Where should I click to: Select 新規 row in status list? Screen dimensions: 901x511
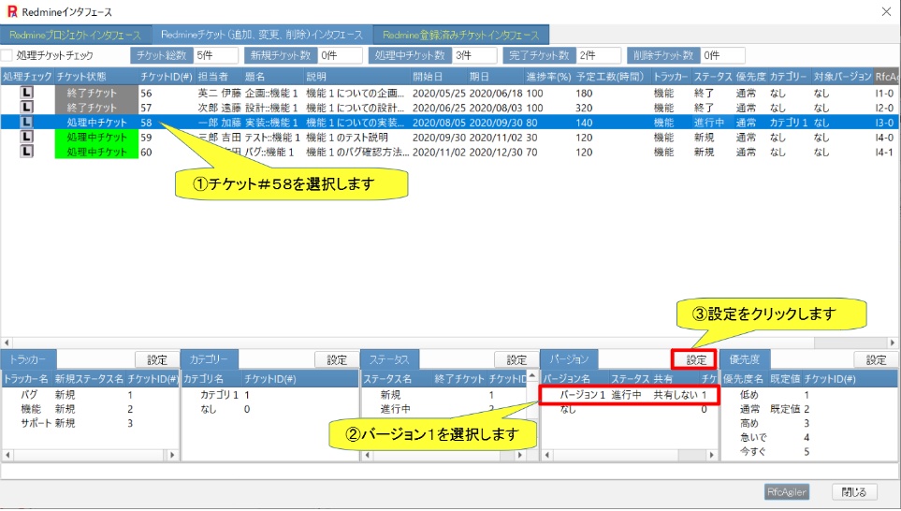tap(443, 395)
